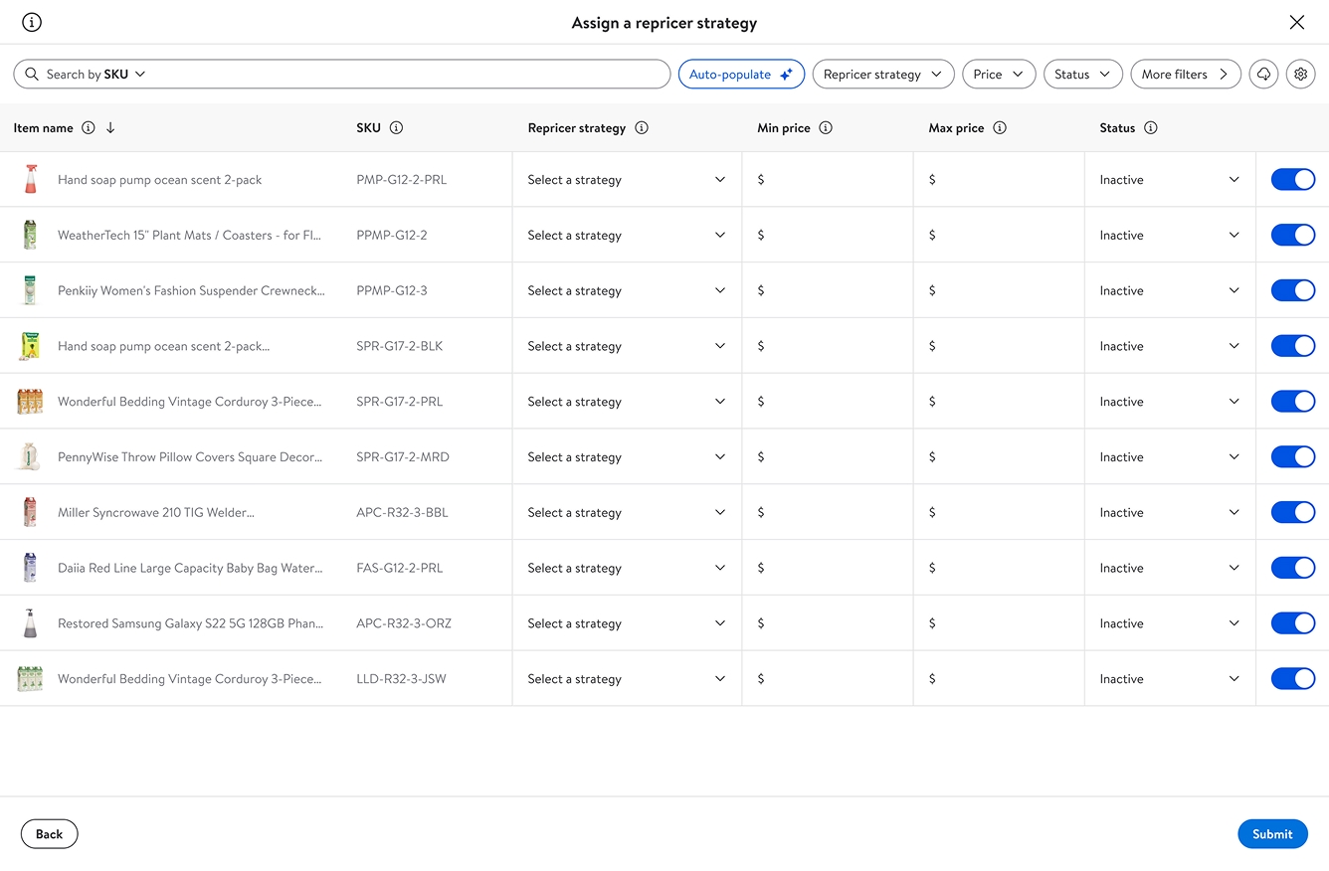
Task: Expand Status dropdown for Restored Samsung Galaxy S22
Action: coord(1169,623)
